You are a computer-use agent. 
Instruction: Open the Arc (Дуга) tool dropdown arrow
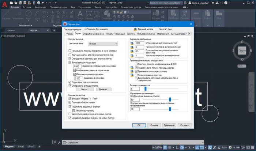37,21
